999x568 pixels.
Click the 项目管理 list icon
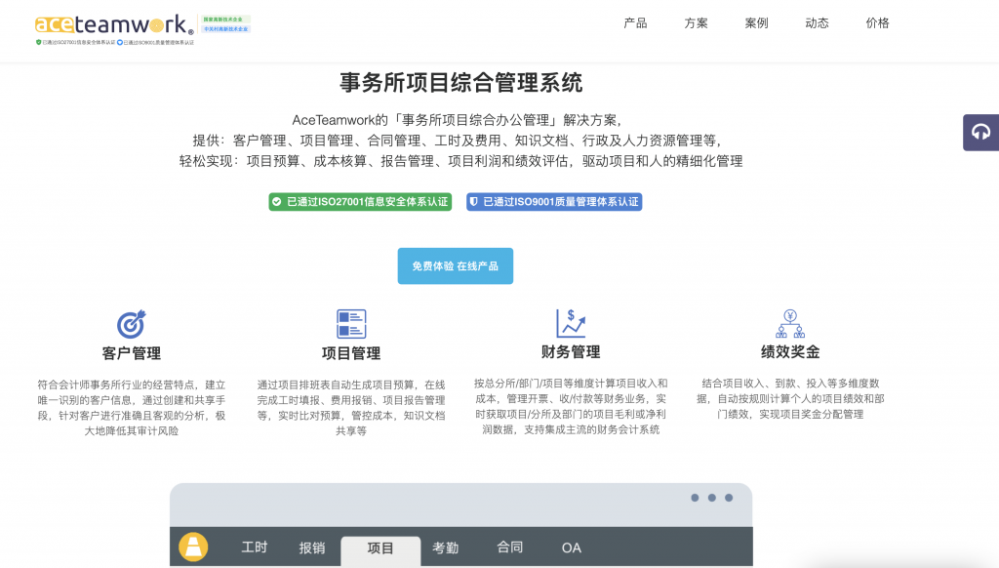[351, 324]
